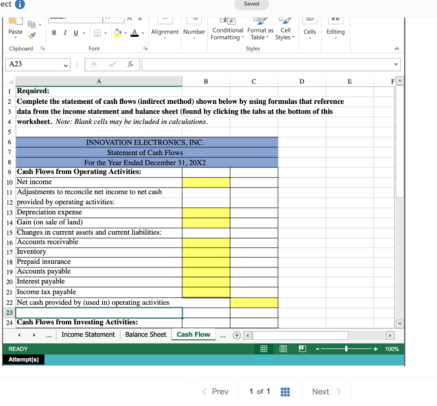
Task: Click the Next navigation button
Action: pos(326,391)
